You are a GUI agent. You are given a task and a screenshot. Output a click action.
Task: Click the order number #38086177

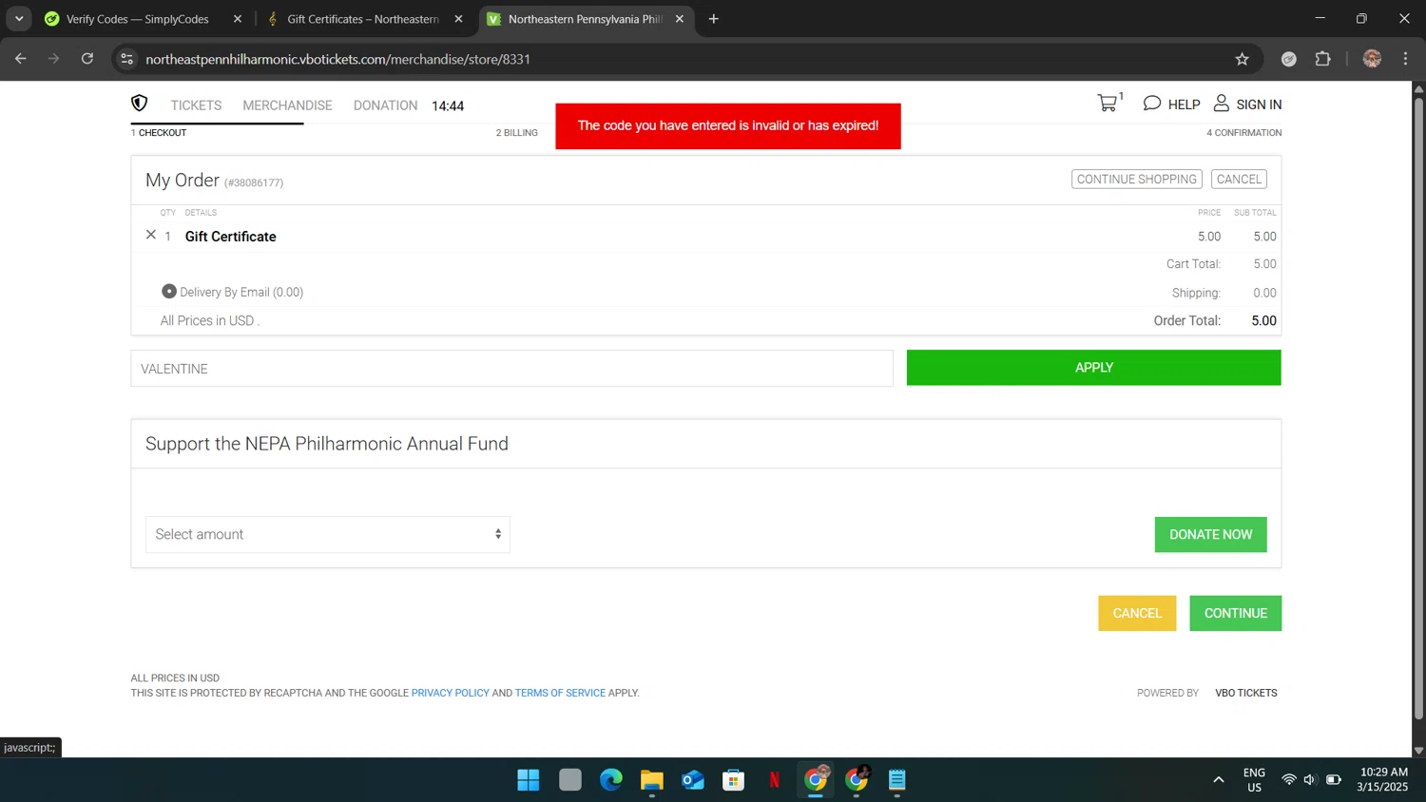tap(254, 182)
